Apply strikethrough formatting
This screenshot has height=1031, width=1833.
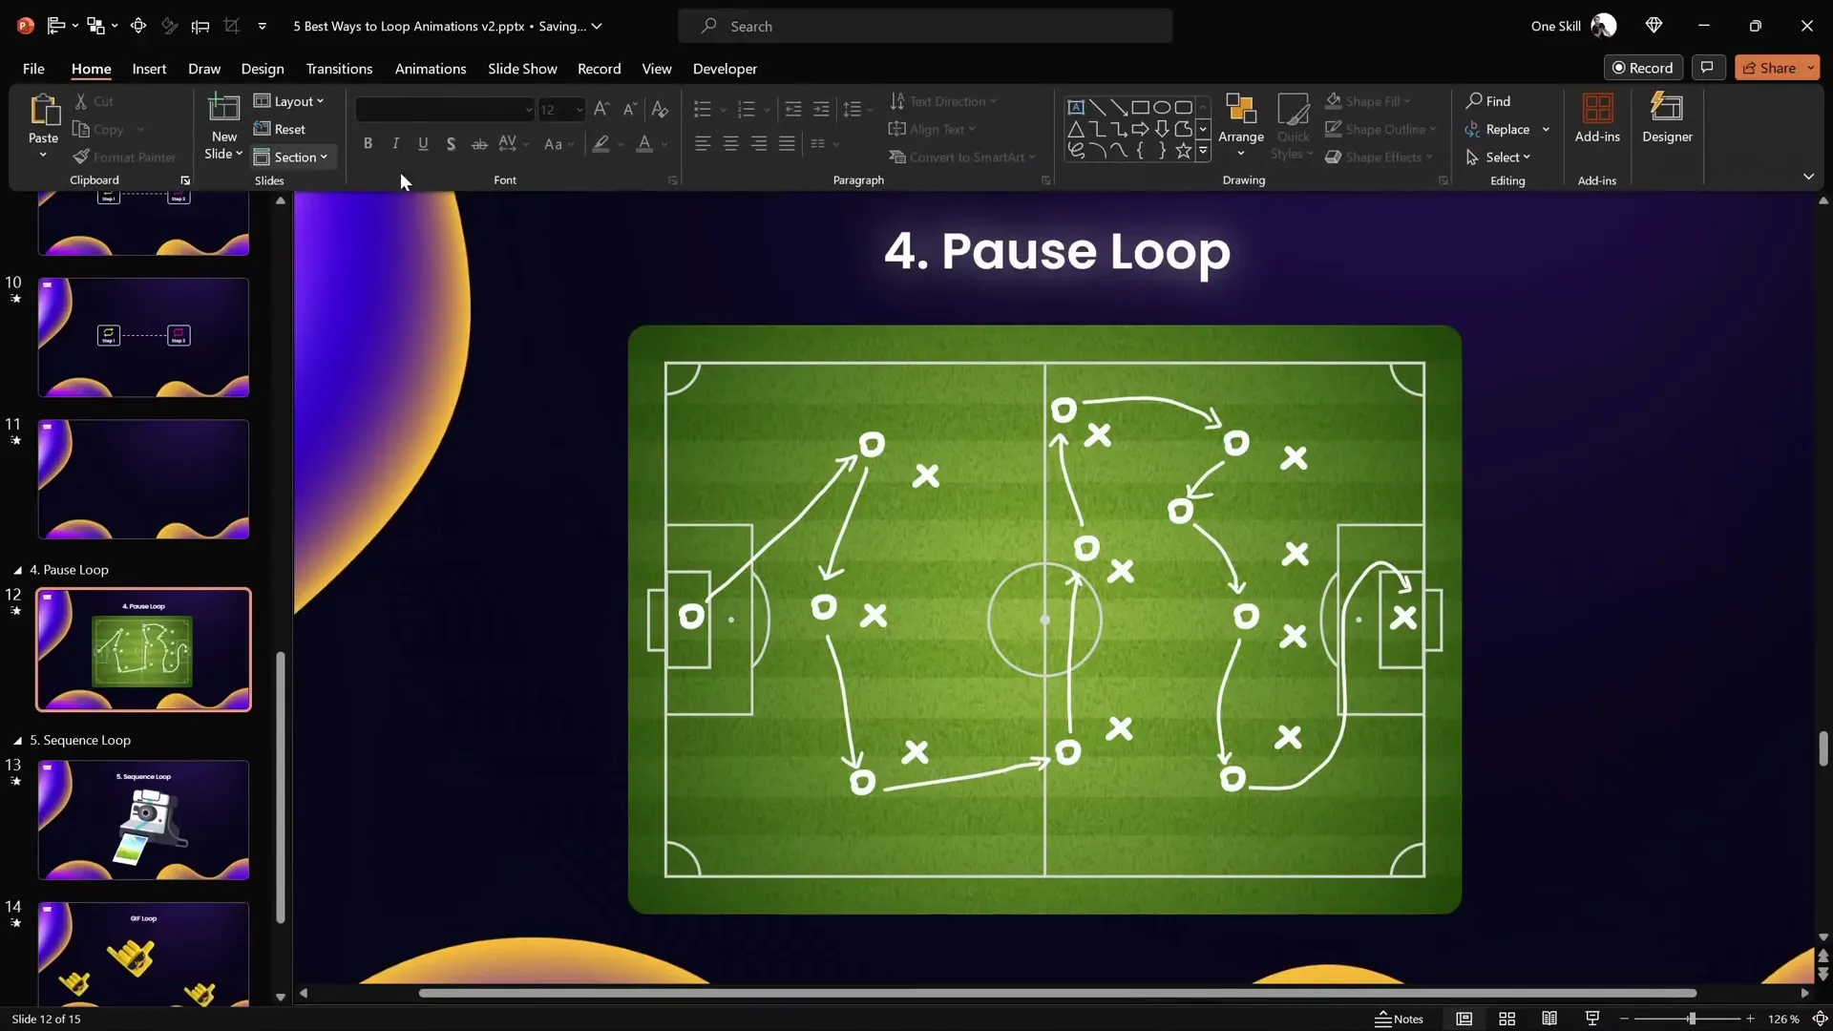(x=479, y=144)
